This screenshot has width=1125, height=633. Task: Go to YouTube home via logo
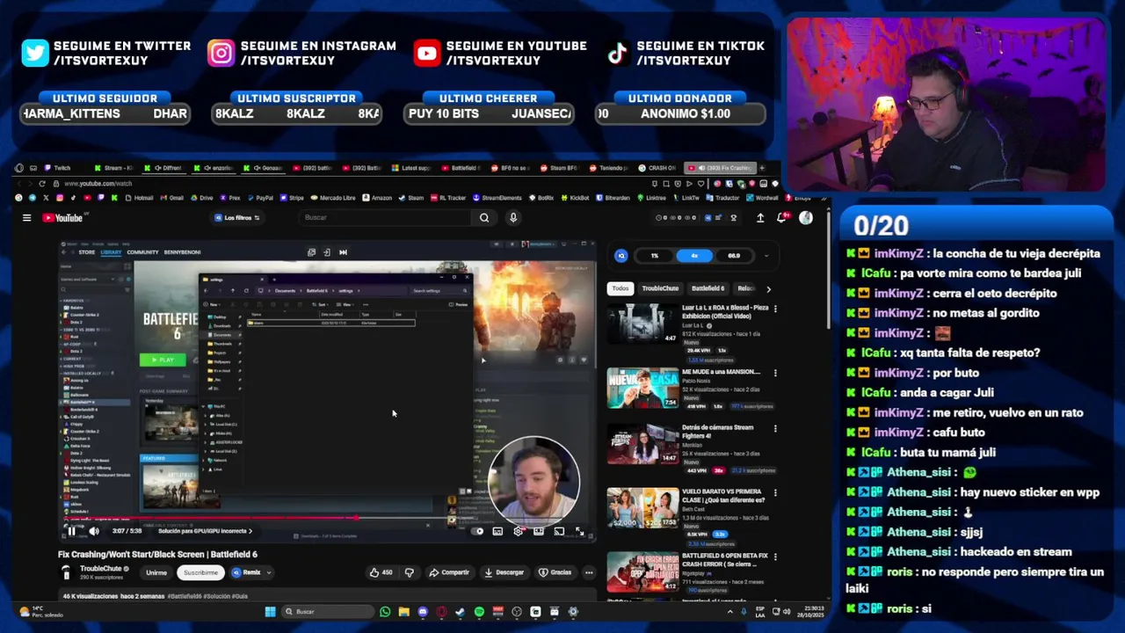(62, 218)
